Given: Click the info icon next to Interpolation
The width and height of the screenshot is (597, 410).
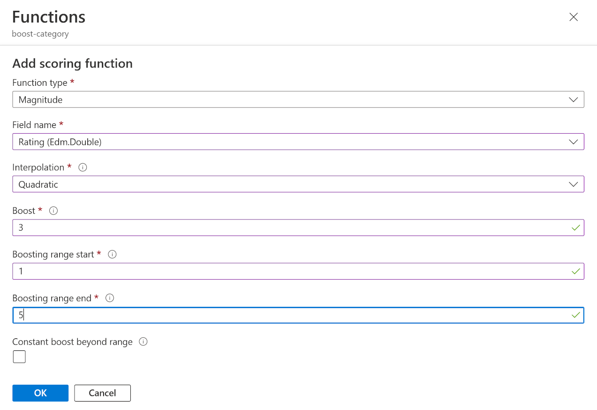Looking at the screenshot, I should pyautogui.click(x=83, y=167).
